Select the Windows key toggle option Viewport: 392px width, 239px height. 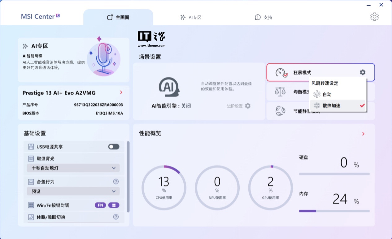pos(114,205)
